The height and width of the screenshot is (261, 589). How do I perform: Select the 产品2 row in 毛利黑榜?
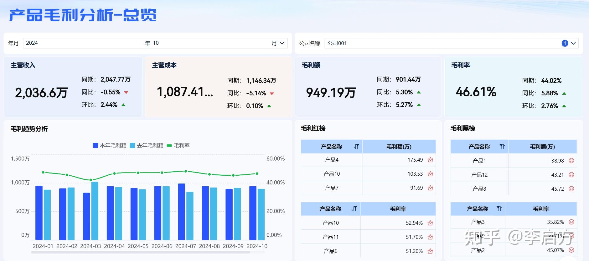(x=514, y=250)
